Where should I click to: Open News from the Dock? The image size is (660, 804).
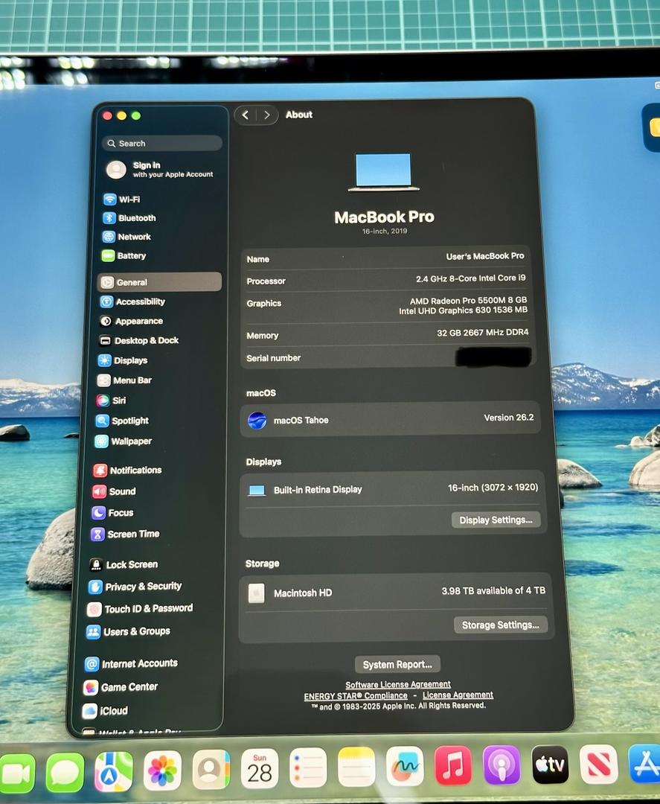click(598, 764)
